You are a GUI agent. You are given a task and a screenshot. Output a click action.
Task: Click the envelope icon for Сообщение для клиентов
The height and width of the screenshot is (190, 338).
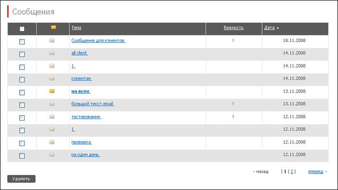click(52, 41)
